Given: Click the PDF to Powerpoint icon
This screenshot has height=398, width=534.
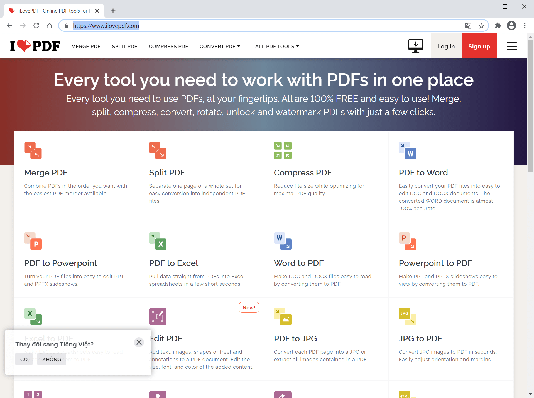Looking at the screenshot, I should (x=33, y=241).
